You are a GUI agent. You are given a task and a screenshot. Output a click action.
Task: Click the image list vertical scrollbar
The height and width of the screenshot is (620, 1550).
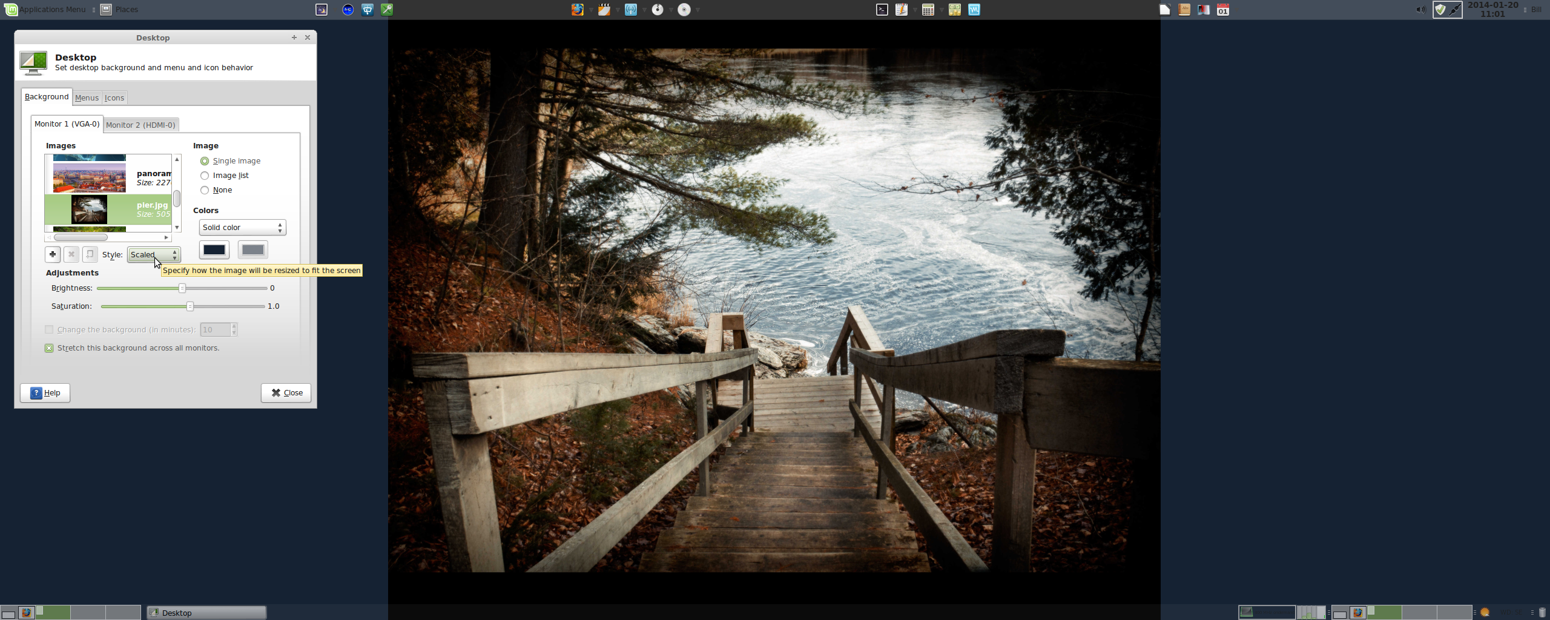[177, 199]
